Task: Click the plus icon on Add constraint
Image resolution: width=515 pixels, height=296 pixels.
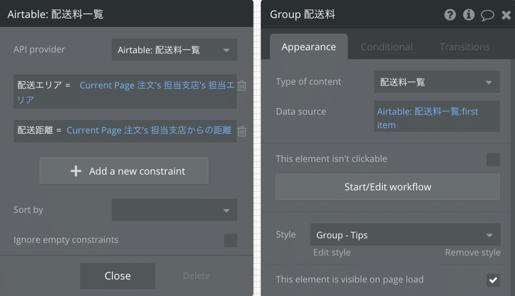Action: click(x=76, y=171)
